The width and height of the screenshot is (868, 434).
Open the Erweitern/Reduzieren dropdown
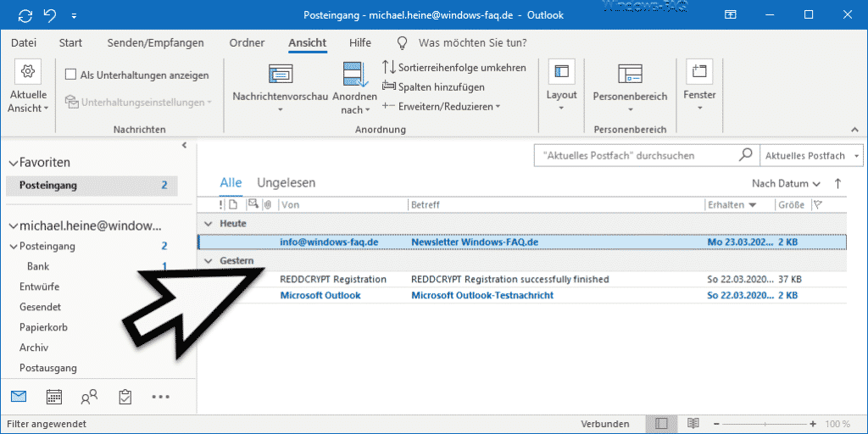[x=441, y=106]
